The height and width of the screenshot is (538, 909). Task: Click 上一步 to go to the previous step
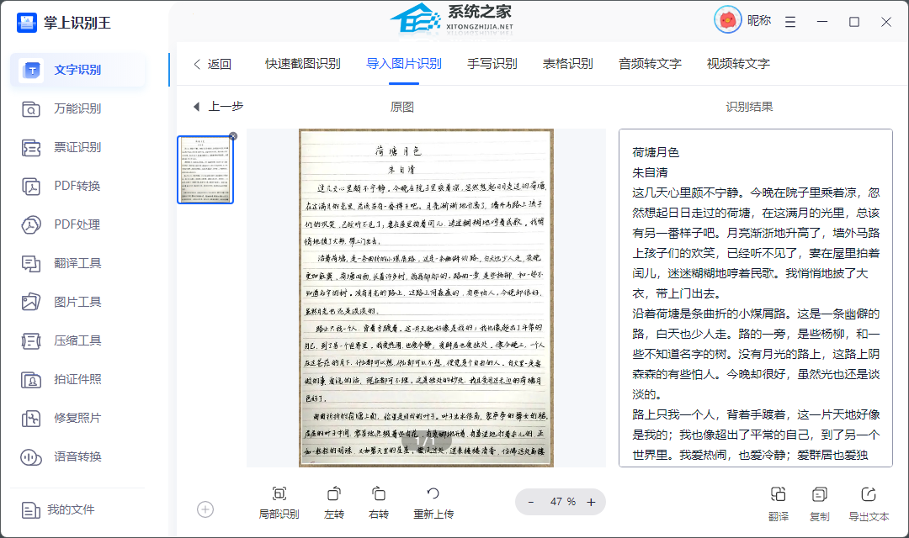(x=219, y=107)
